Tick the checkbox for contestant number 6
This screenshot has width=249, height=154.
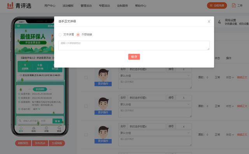(x=86, y=78)
